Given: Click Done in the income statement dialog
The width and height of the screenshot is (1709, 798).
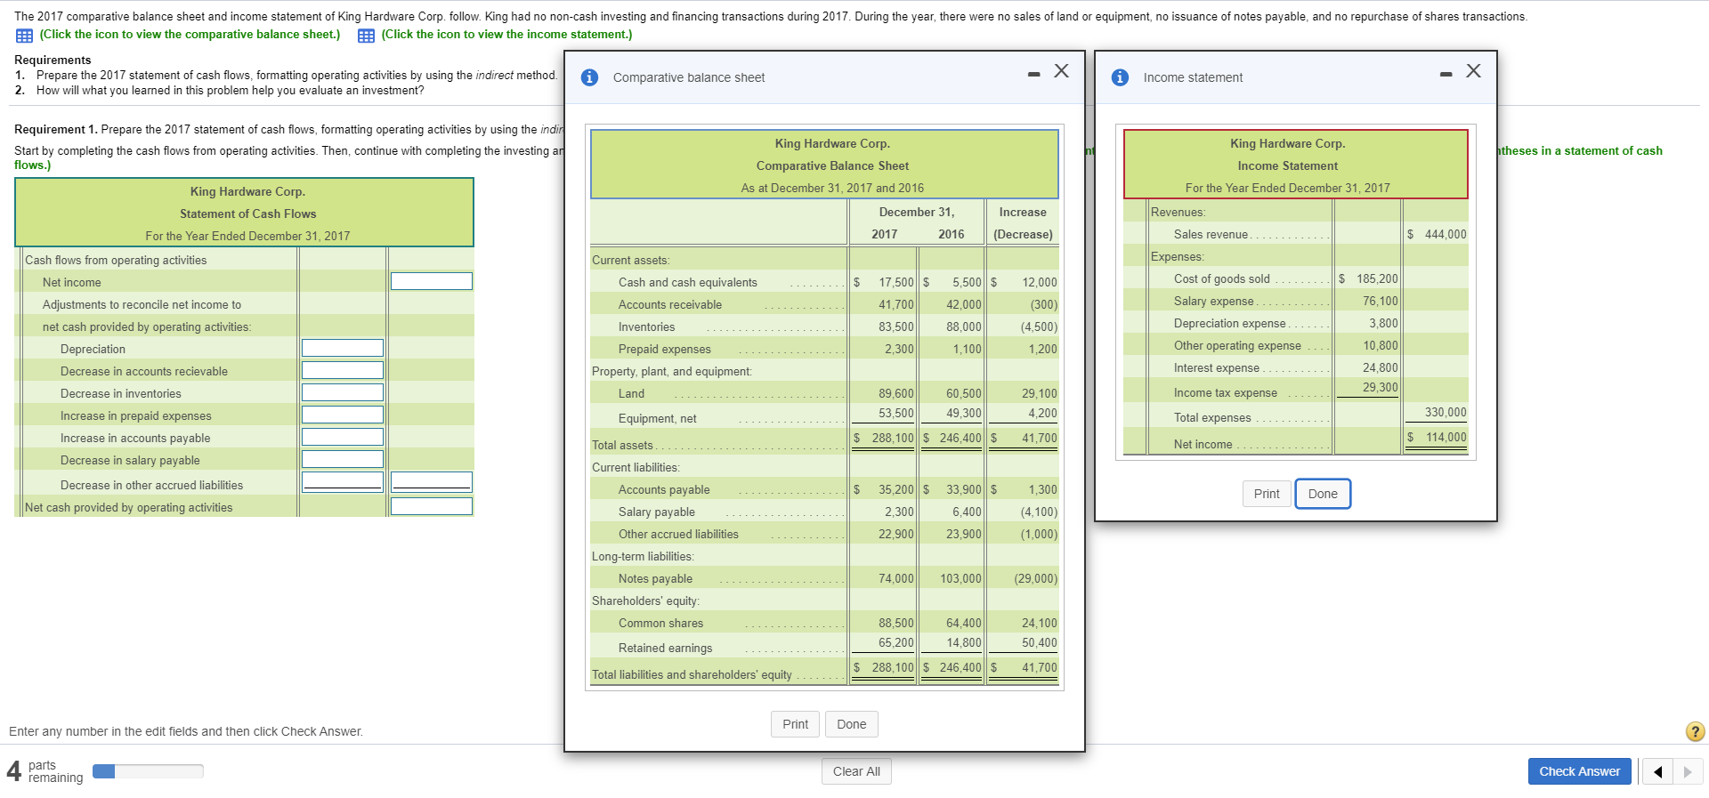Looking at the screenshot, I should pos(1323,494).
